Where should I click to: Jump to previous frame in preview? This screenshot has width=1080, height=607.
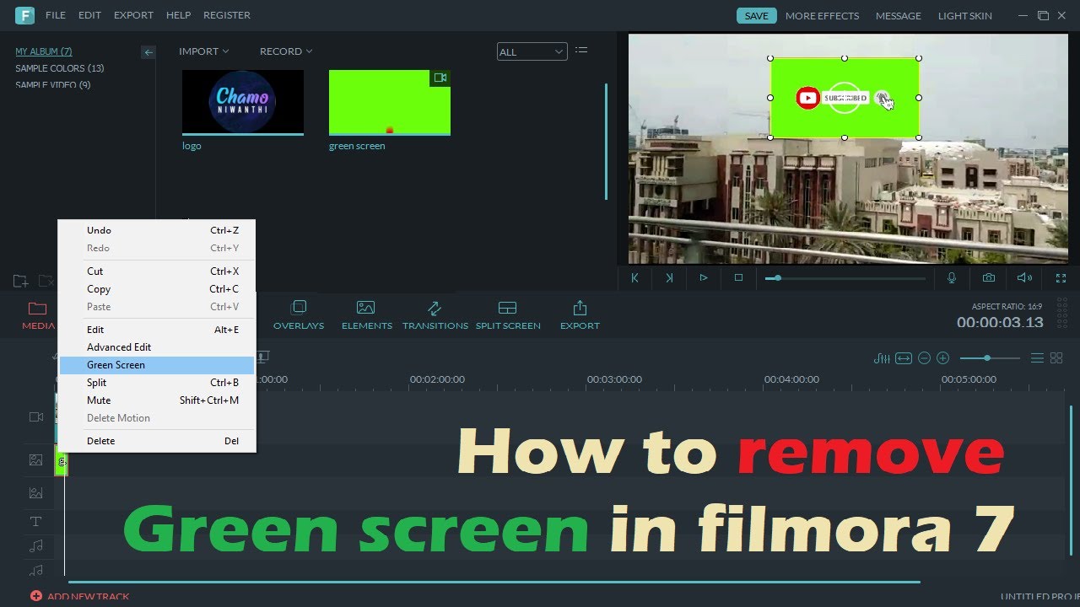coord(635,277)
